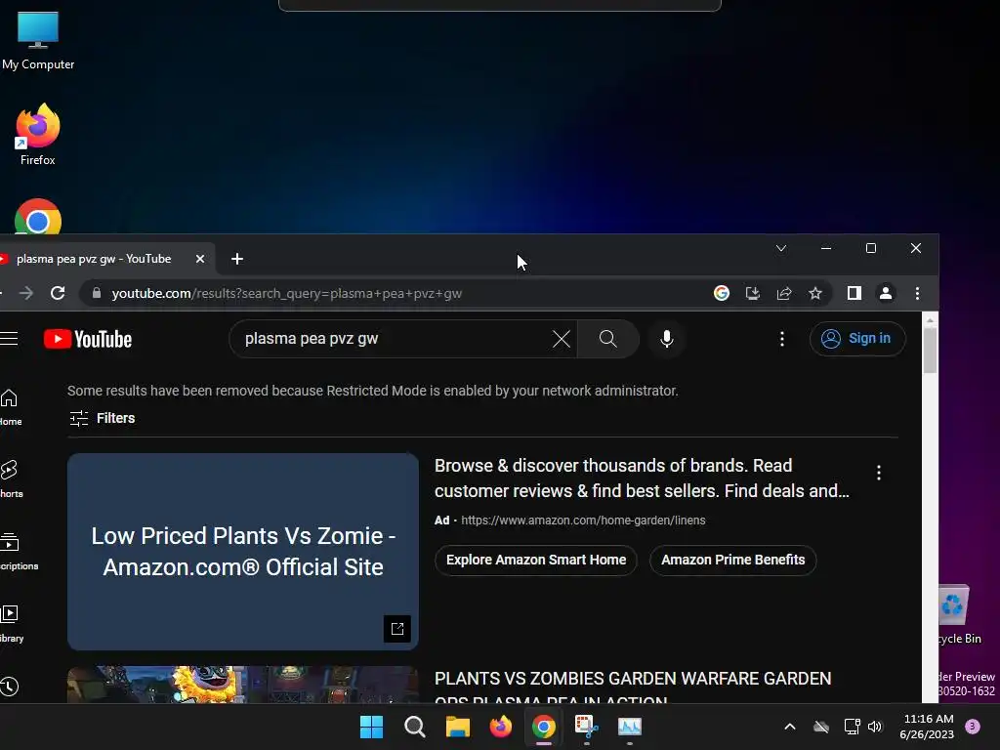The width and height of the screenshot is (1000, 750).
Task: View site info via the lock icon
Action: pos(97,293)
